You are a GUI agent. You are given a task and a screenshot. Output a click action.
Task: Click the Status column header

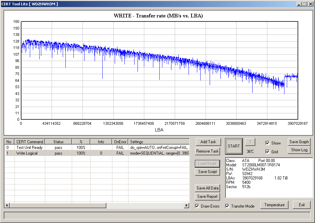coord(58,142)
